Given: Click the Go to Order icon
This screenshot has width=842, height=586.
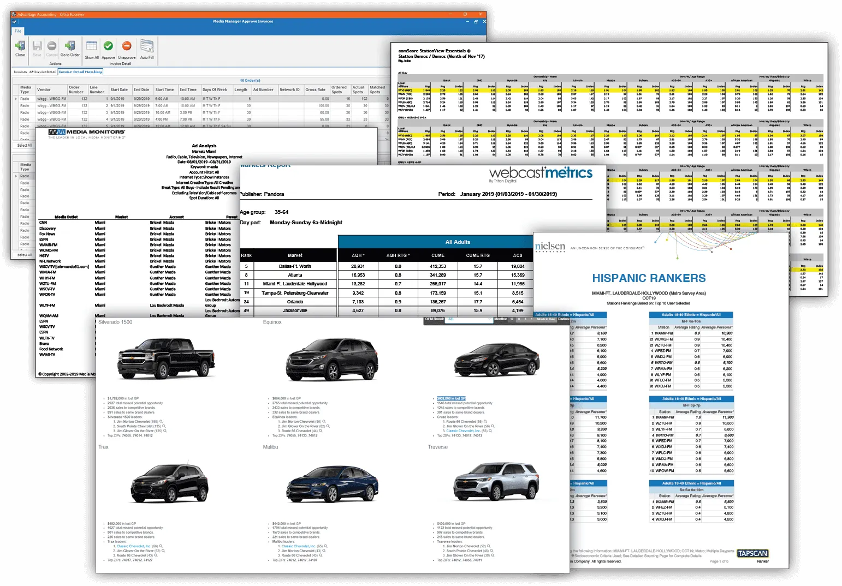Looking at the screenshot, I should (70, 47).
